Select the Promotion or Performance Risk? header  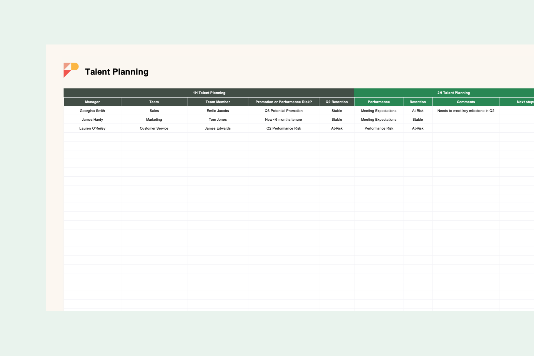[283, 102]
